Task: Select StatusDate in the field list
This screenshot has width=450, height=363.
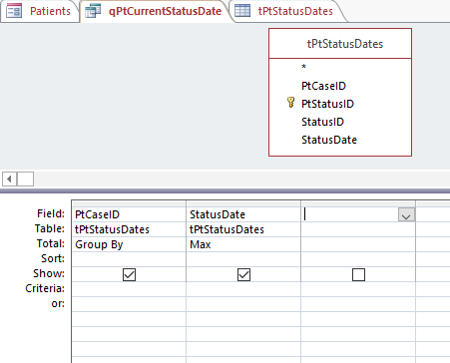Action: [329, 140]
